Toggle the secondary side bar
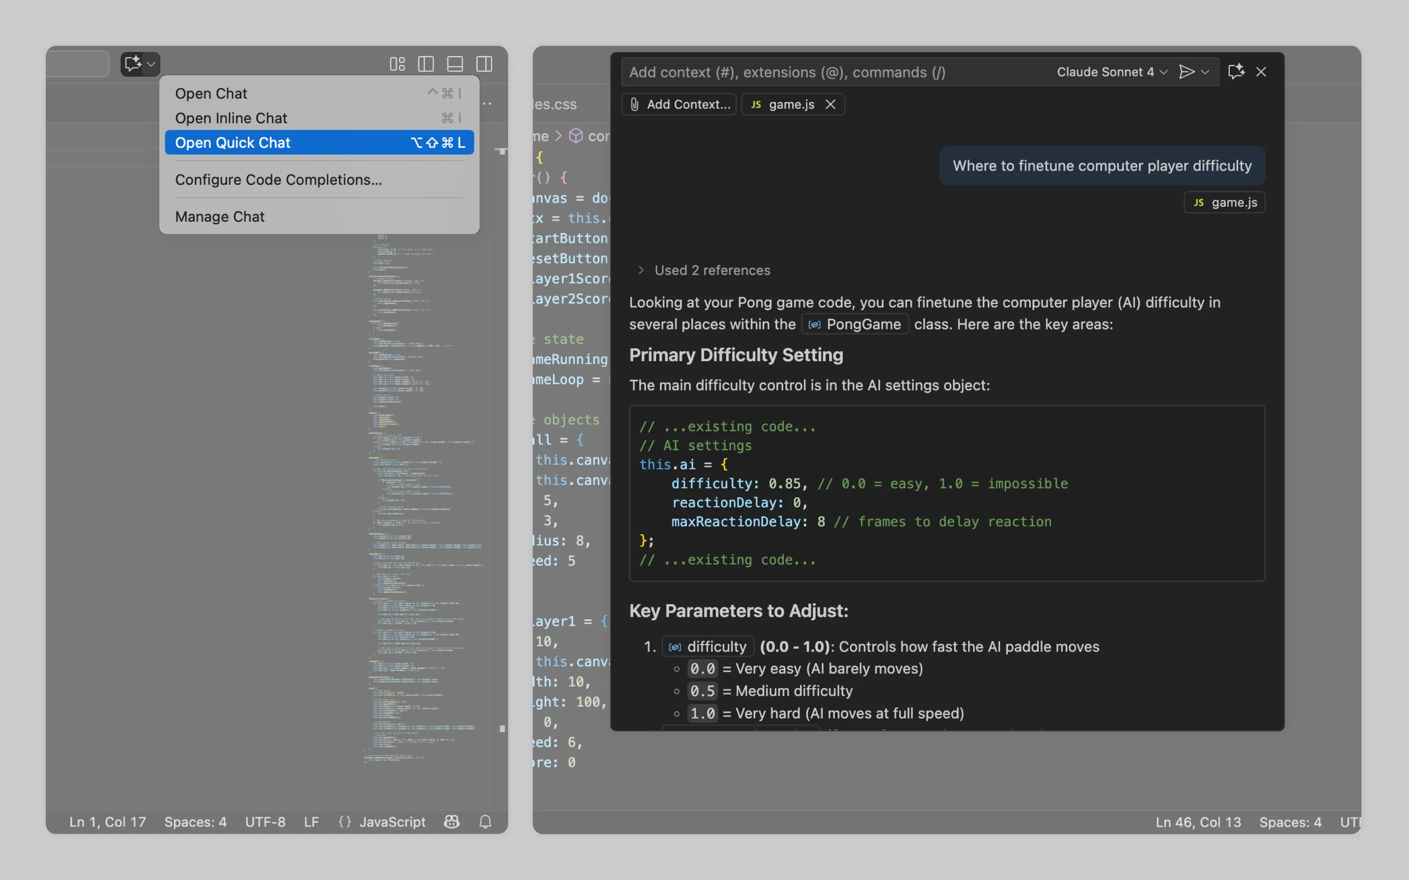This screenshot has height=880, width=1409. coord(484,63)
